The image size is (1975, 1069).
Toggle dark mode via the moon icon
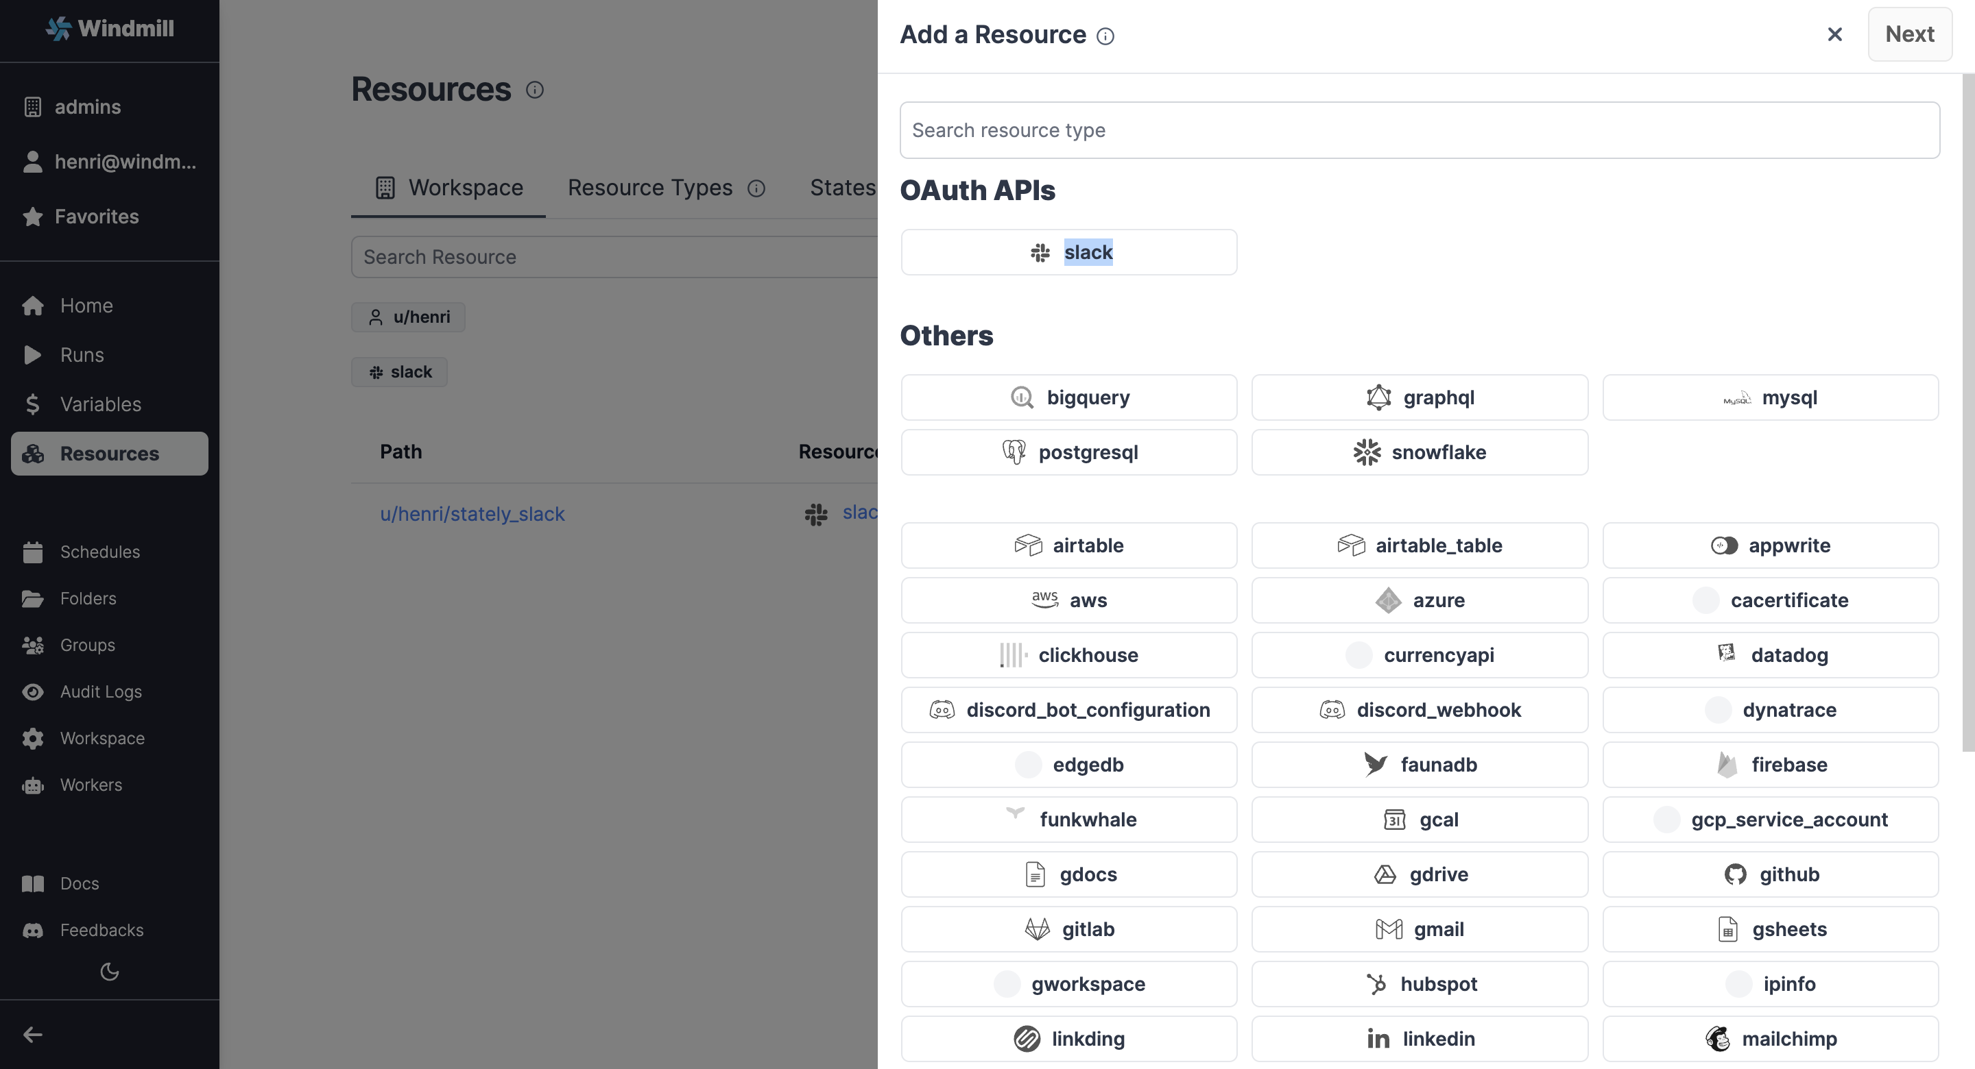pos(109,972)
